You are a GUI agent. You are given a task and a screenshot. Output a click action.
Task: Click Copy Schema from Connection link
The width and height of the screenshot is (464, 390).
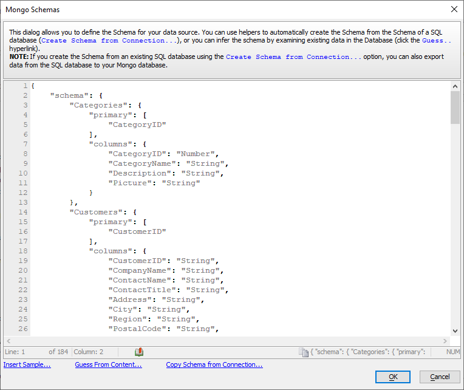(214, 364)
